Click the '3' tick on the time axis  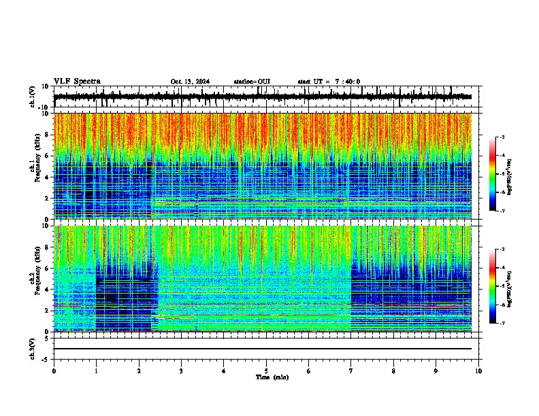[x=181, y=371]
